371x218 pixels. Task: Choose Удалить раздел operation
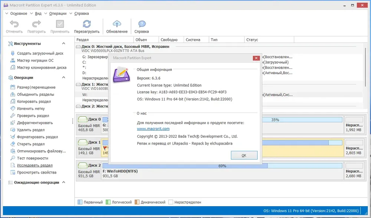coord(30,130)
